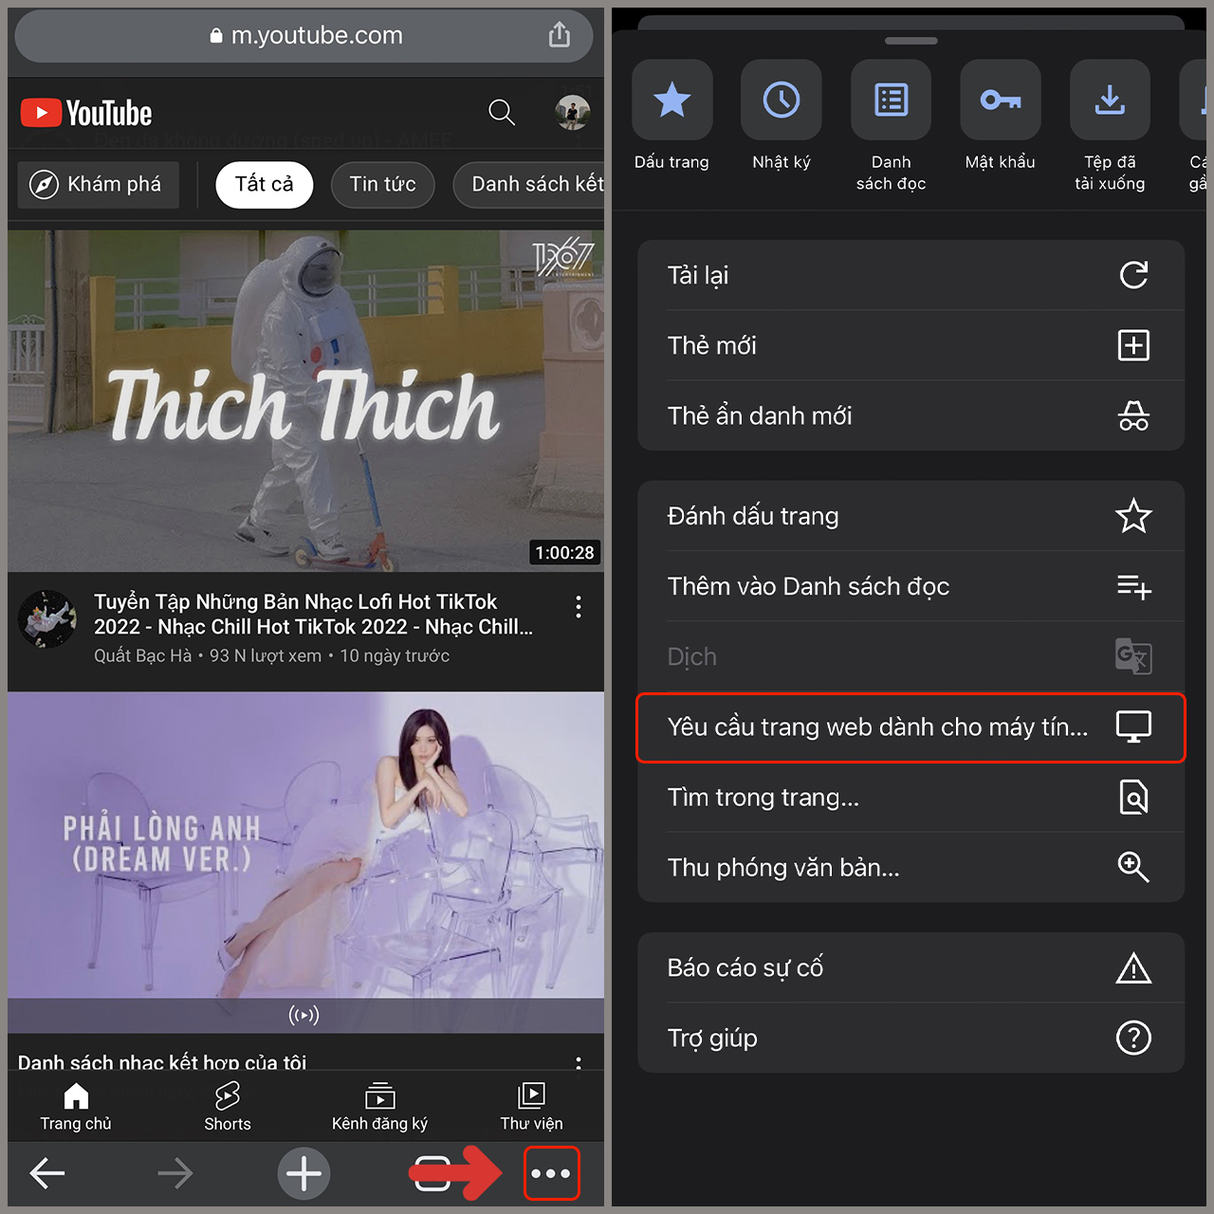This screenshot has width=1214, height=1214.
Task: Open Nhật ký history shortcut
Action: [782, 115]
